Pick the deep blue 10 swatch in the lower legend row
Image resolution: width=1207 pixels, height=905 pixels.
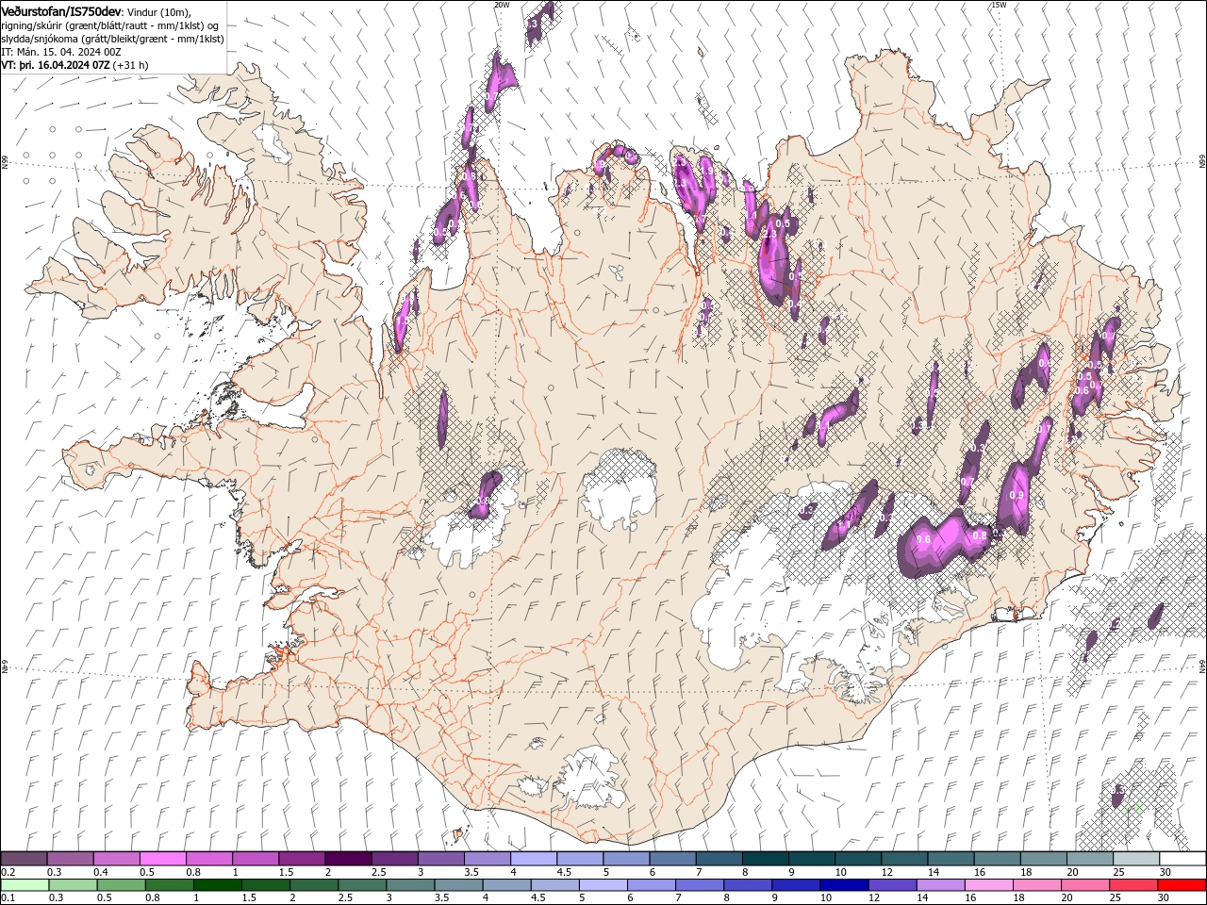pos(844,885)
